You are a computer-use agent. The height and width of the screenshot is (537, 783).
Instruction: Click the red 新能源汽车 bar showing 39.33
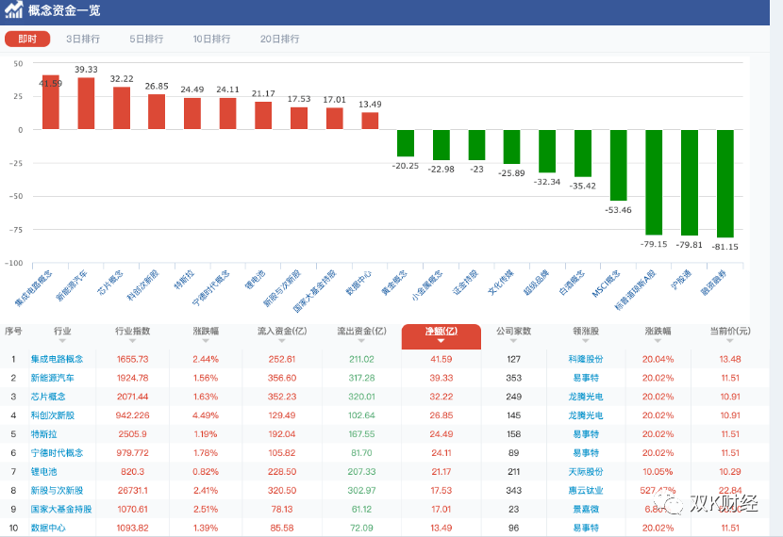pyautogui.click(x=86, y=104)
